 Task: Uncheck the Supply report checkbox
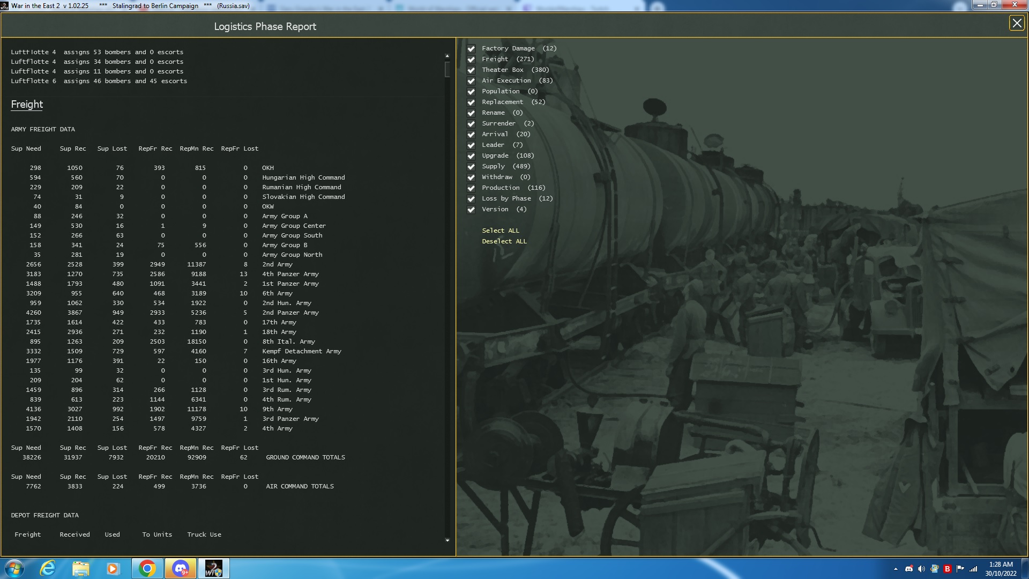[471, 167]
